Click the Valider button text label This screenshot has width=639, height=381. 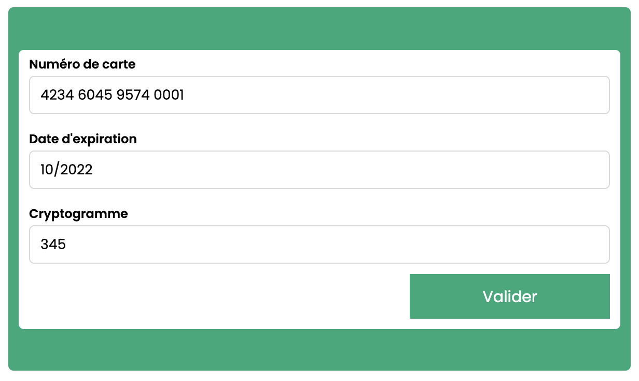(x=509, y=296)
